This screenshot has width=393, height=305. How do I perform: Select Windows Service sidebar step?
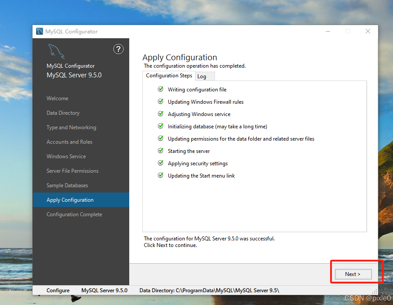[x=66, y=156]
